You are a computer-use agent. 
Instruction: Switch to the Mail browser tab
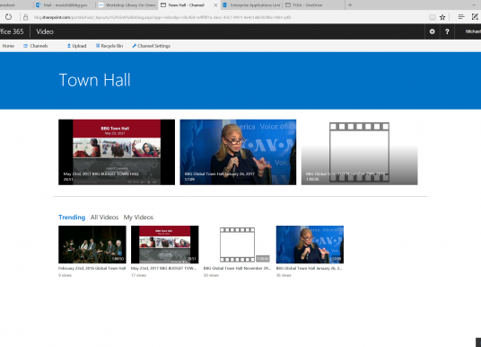pyautogui.click(x=65, y=4)
